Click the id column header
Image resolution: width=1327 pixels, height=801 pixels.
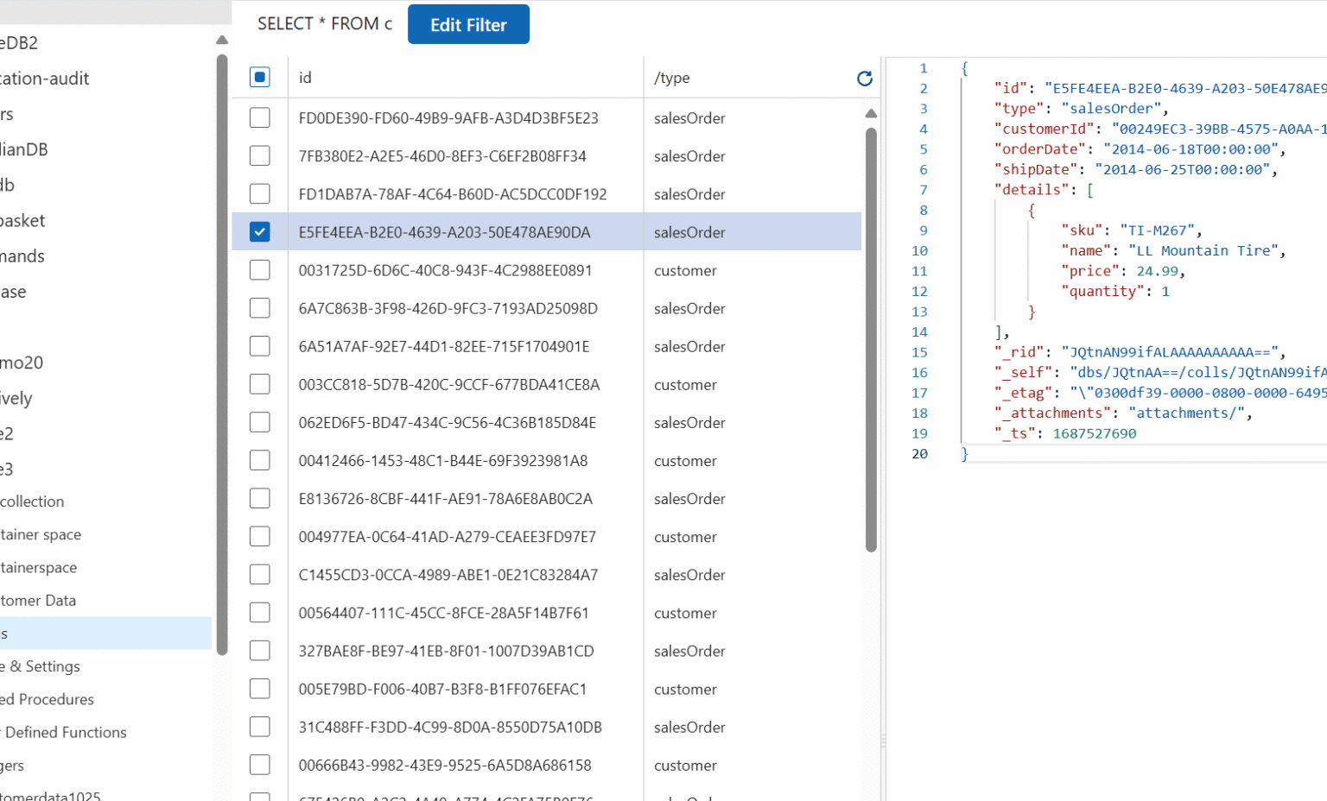(x=305, y=79)
